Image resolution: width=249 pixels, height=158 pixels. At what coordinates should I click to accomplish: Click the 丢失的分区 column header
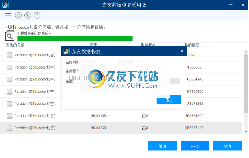tap(15, 45)
